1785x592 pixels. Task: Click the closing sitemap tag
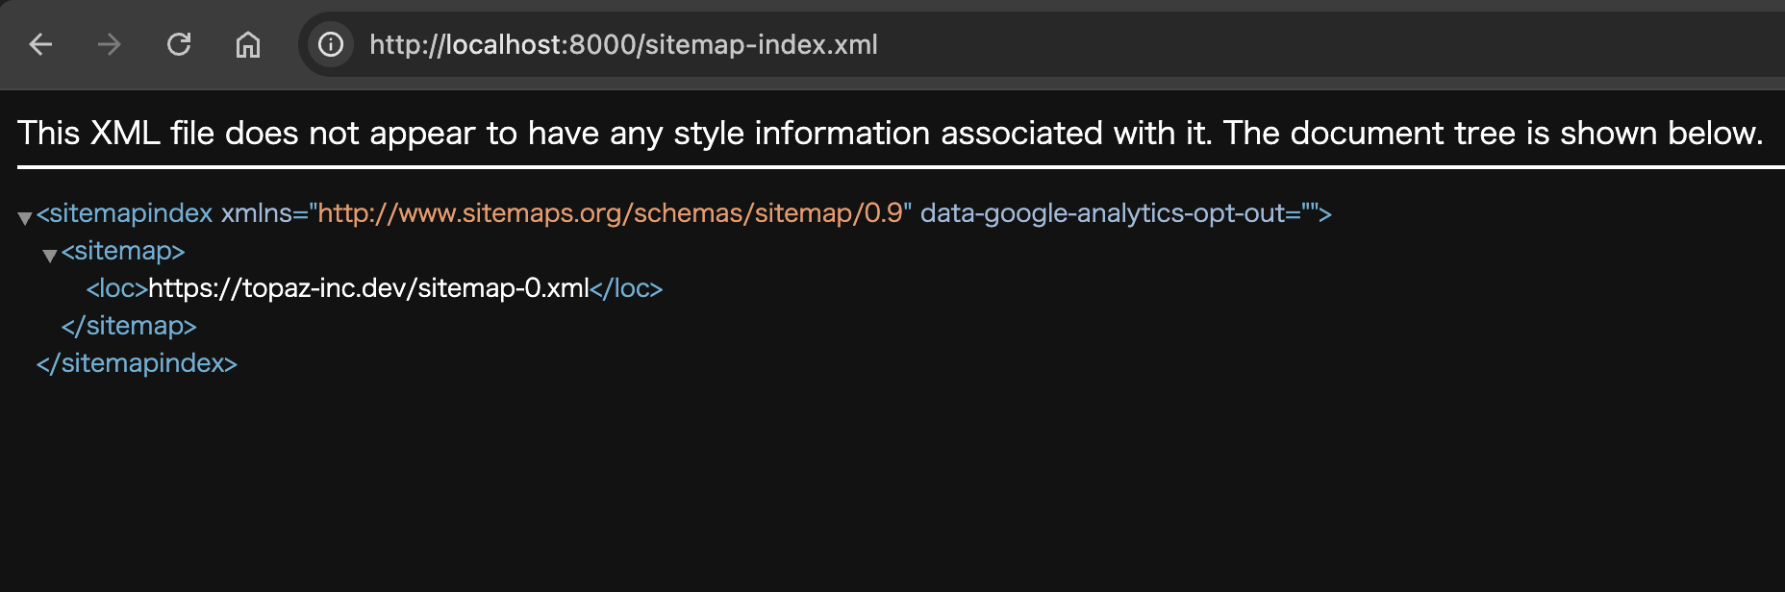129,326
